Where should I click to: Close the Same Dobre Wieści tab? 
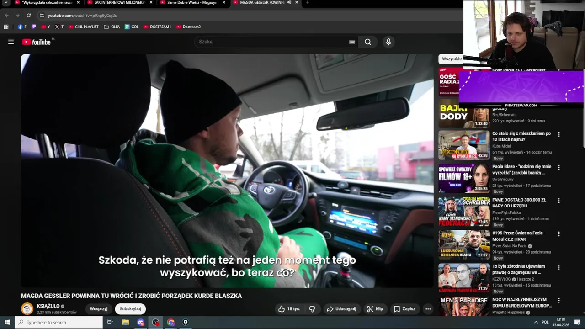coord(224,2)
